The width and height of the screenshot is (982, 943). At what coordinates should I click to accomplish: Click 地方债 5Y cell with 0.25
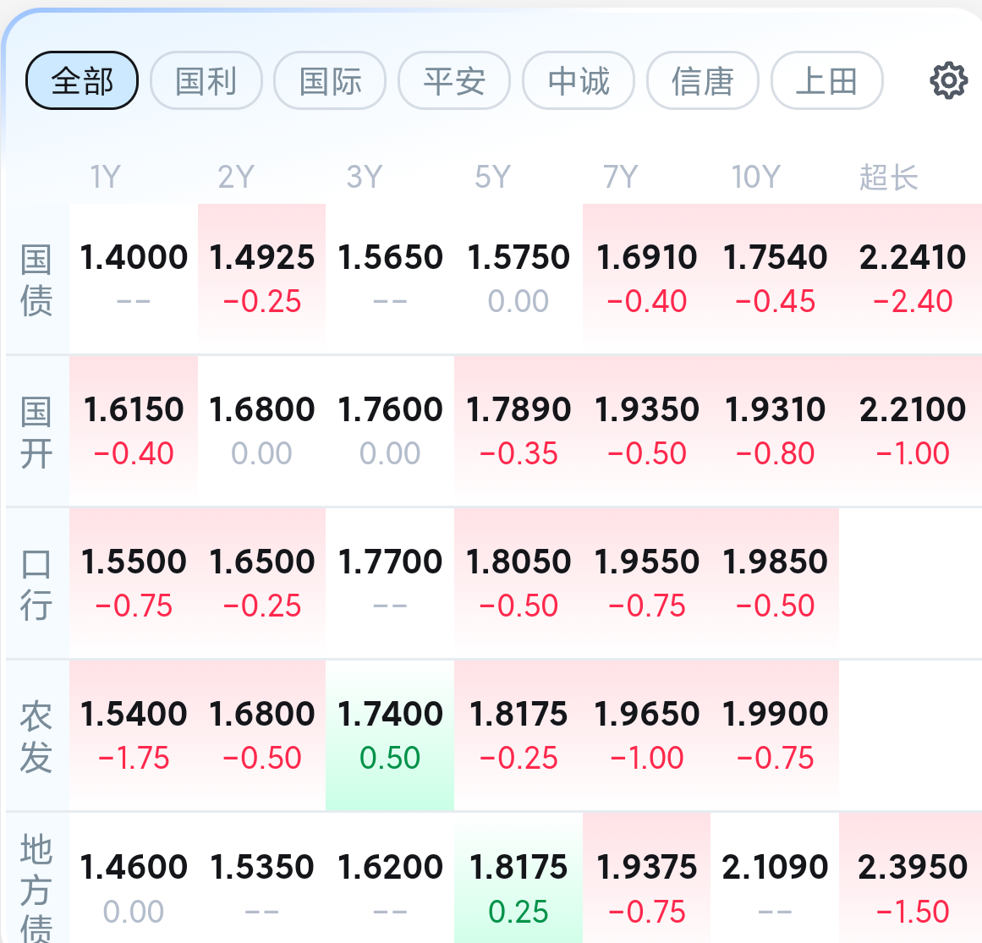point(518,878)
